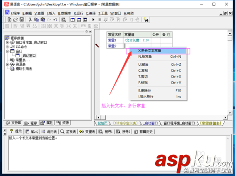This screenshot has width=235, height=176.
Task: Switch to the 起始页 document tab
Action: 102,123
